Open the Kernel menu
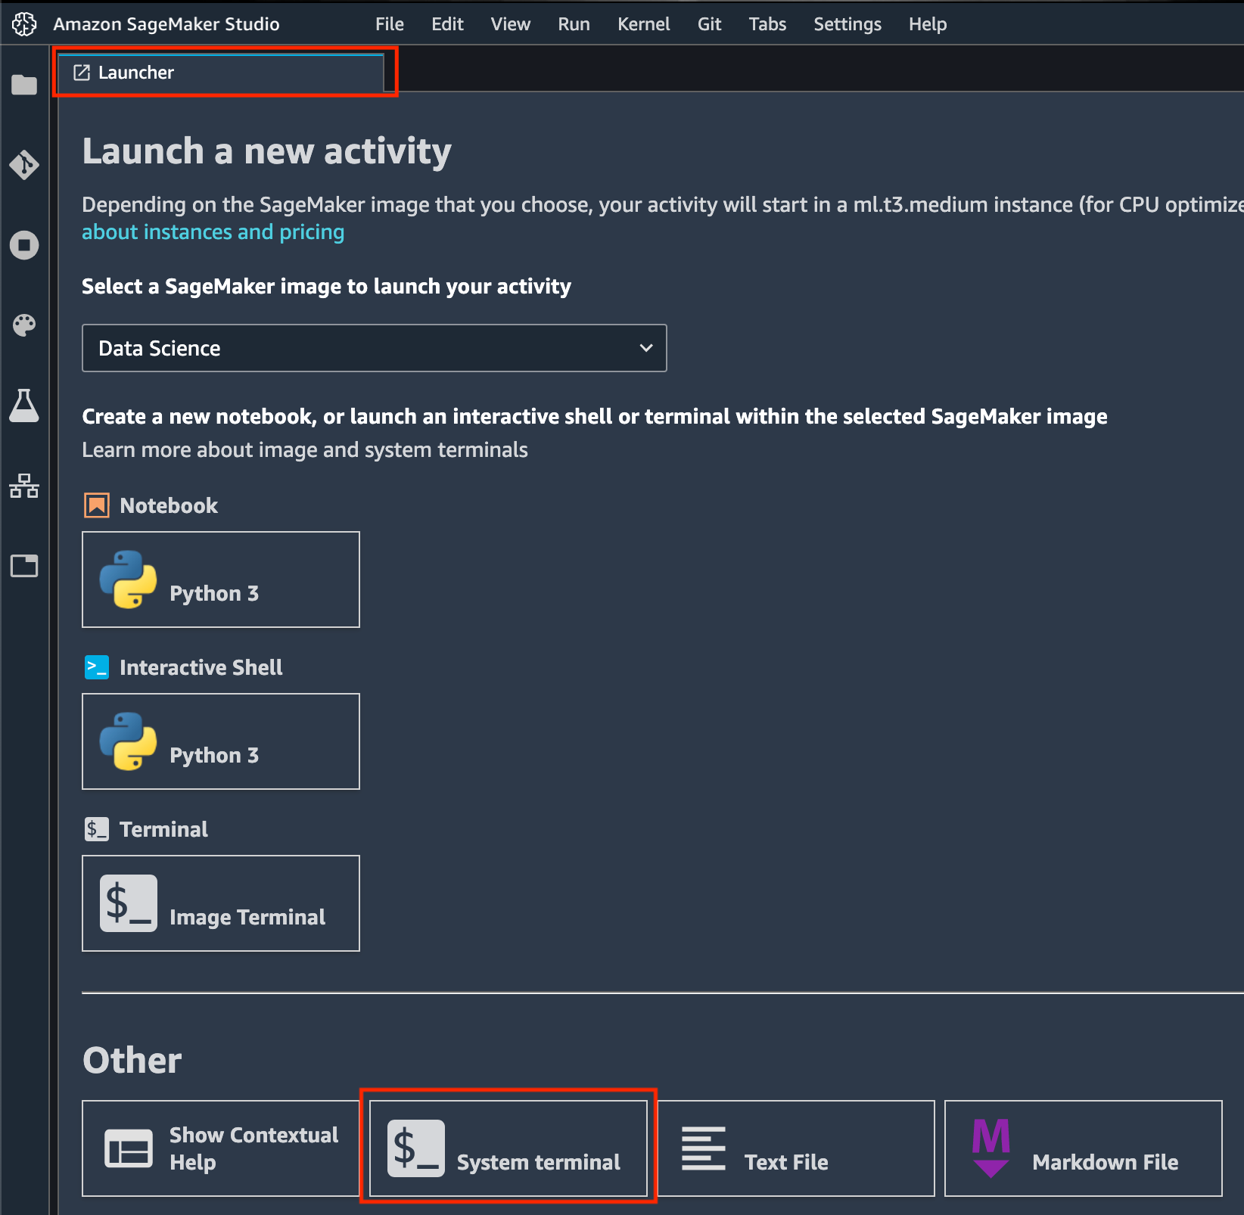 pos(643,24)
